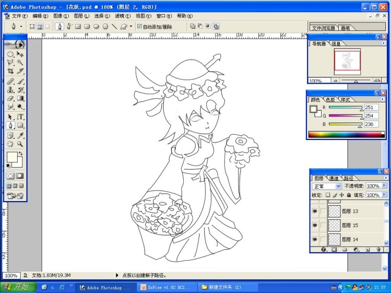Toggle lock all padlock icon

(x=349, y=195)
